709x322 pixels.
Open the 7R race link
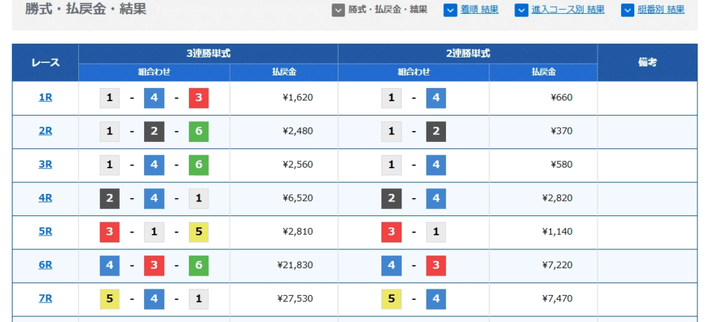coord(45,298)
